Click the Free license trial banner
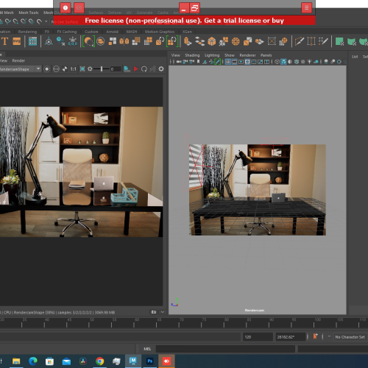 click(184, 21)
